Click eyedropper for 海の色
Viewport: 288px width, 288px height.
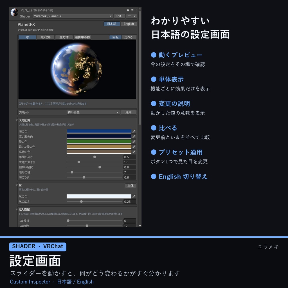tap(134, 131)
